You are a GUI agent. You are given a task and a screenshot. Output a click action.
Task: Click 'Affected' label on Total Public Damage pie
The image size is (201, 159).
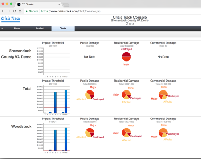tap(81, 99)
